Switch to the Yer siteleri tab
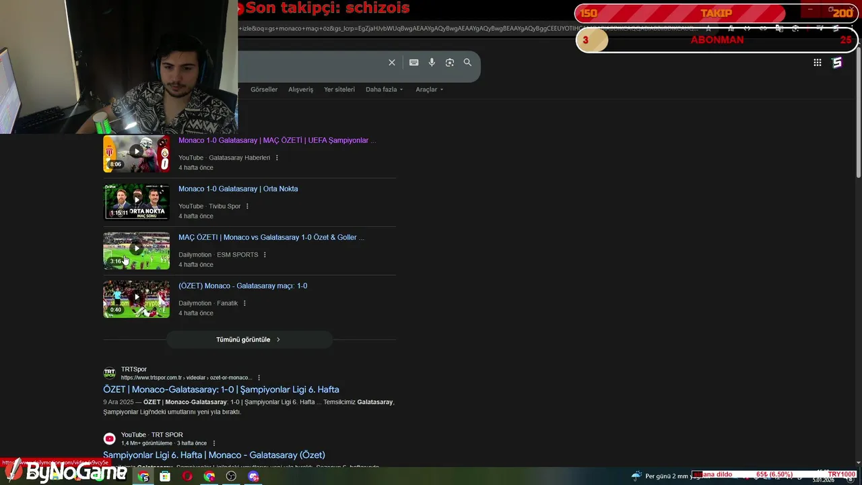The image size is (862, 485). pyautogui.click(x=339, y=90)
